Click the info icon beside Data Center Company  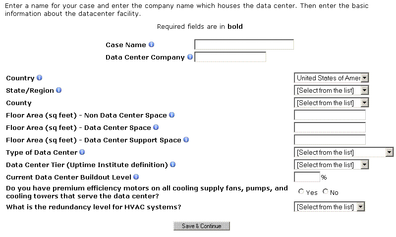pos(190,57)
